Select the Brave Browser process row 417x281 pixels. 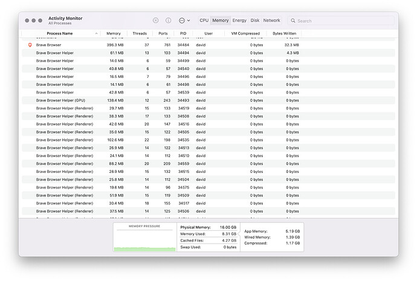208,45
